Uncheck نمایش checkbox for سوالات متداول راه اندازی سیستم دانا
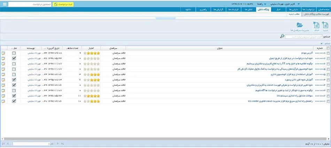Viewport: 331px width, 148px height. pyautogui.click(x=14, y=96)
